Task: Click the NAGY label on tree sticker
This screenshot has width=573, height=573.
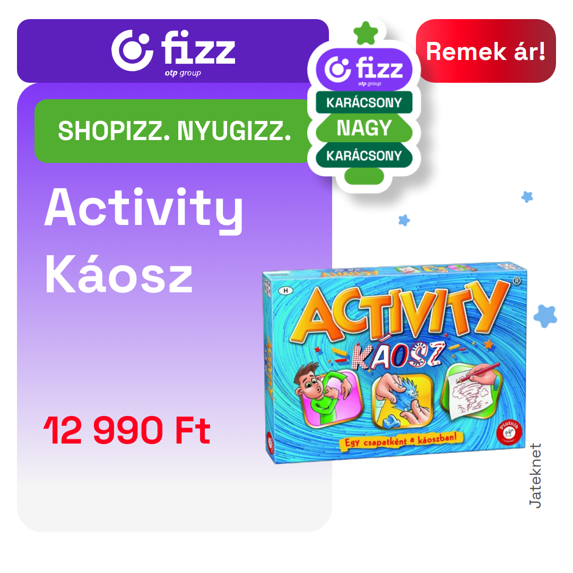Action: tap(364, 128)
